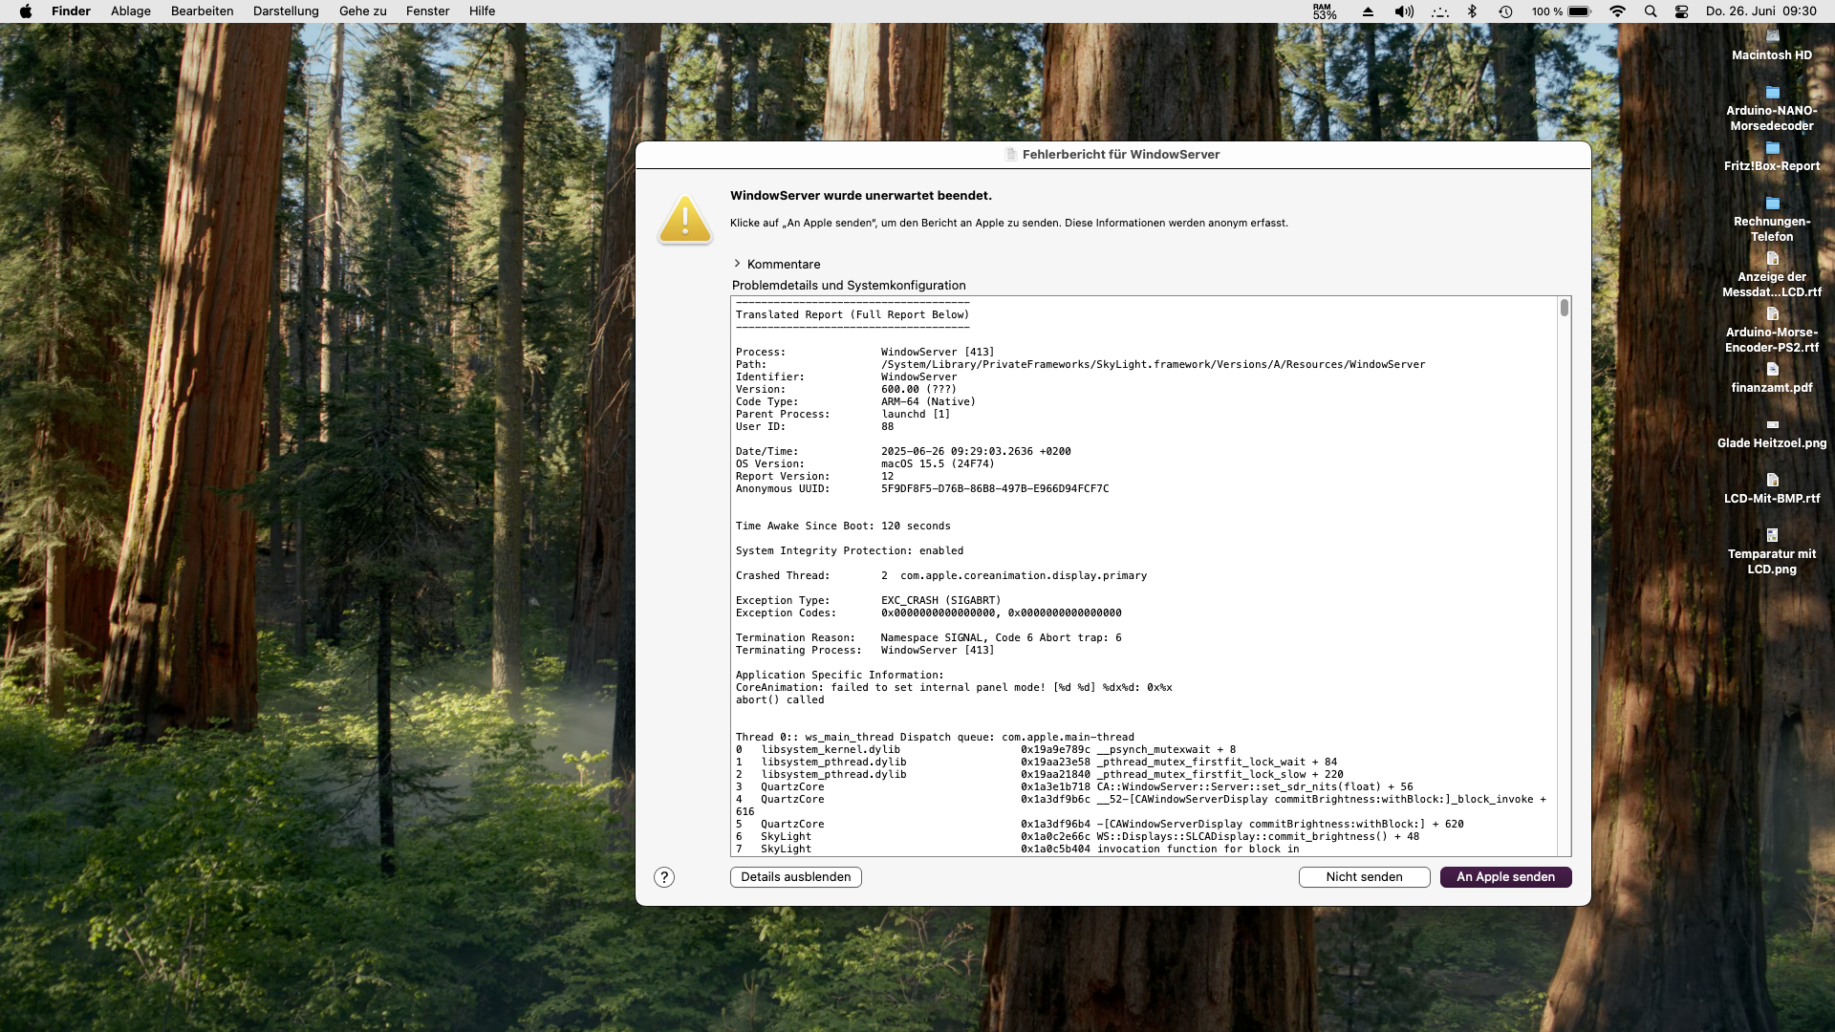
Task: Open the Wi-Fi status menu icon
Action: tap(1617, 11)
